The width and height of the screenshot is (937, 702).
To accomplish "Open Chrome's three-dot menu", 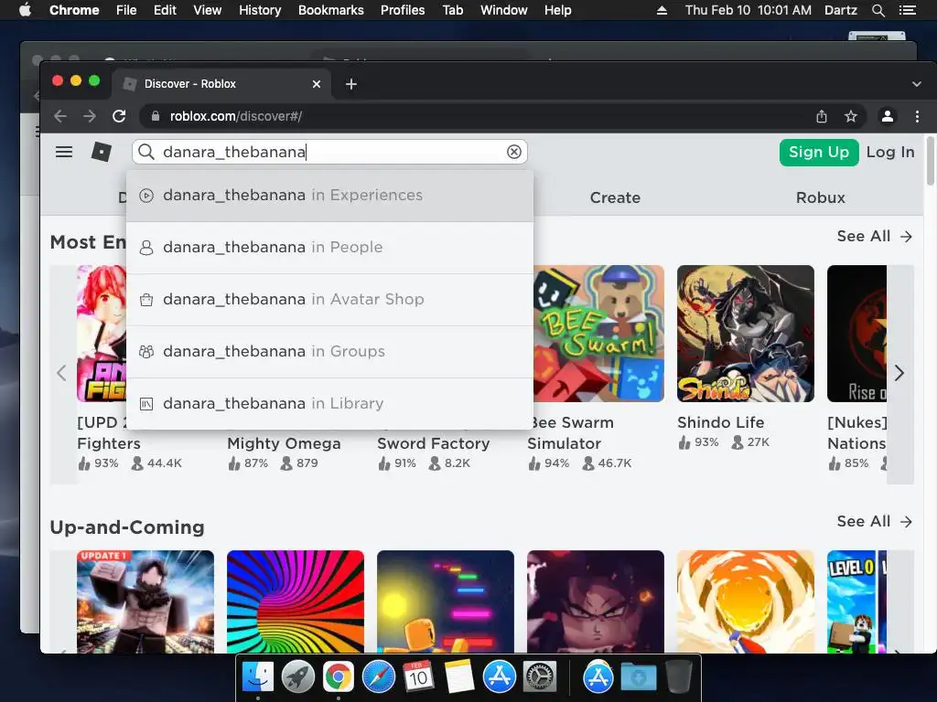I will click(x=917, y=116).
